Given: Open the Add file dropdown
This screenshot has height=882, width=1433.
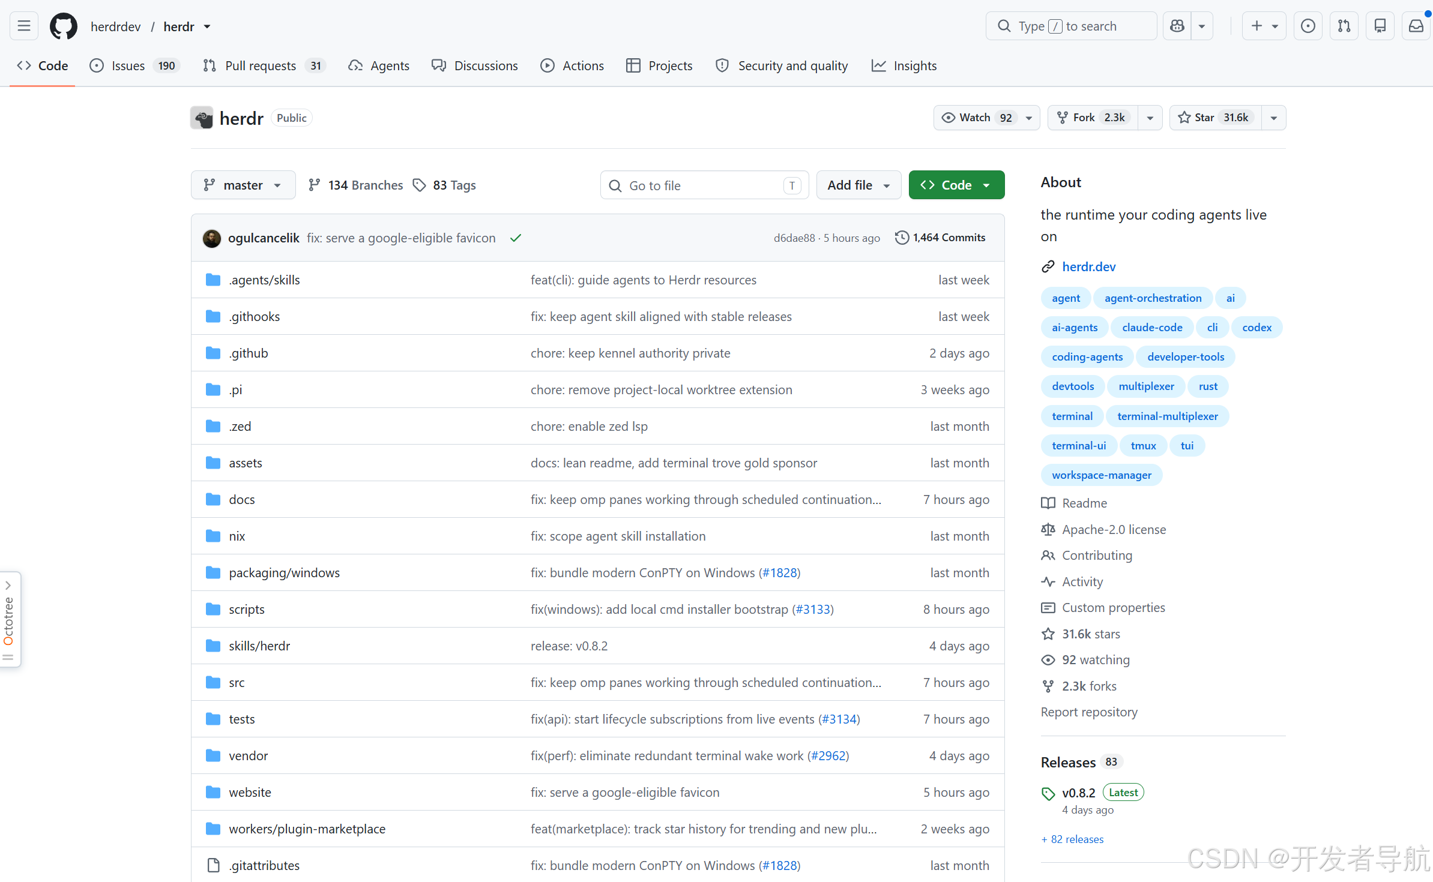Looking at the screenshot, I should point(858,185).
